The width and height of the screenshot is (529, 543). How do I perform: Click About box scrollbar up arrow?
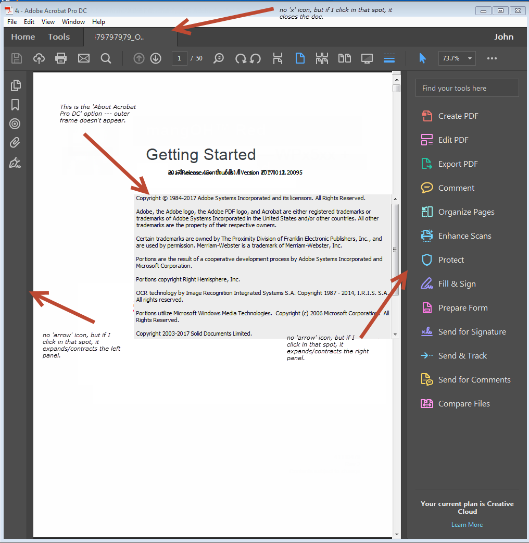pos(395,199)
